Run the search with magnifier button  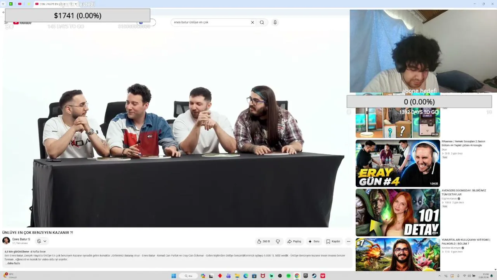262,22
